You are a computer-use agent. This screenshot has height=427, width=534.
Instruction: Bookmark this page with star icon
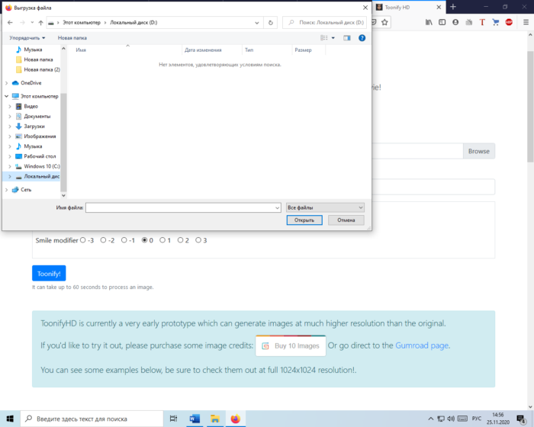(x=384, y=23)
